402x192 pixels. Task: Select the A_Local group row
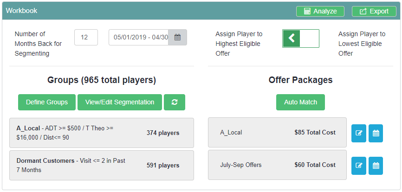pyautogui.click(x=101, y=133)
